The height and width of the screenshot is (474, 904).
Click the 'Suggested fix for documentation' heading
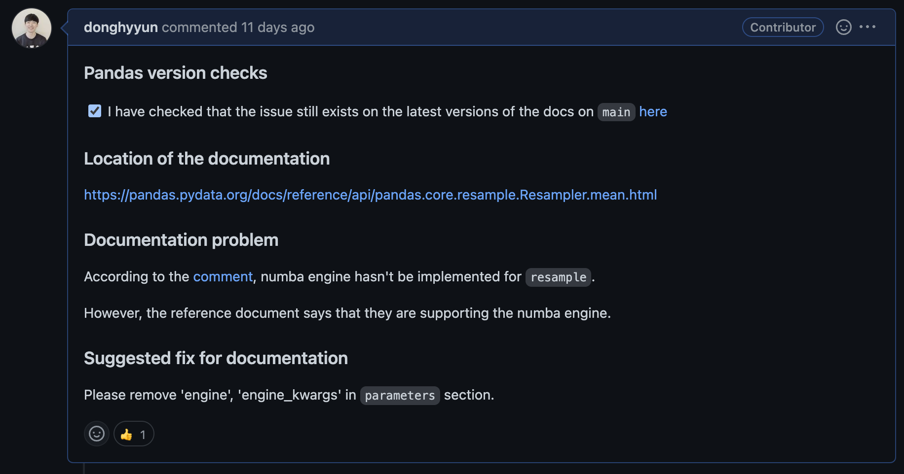pyautogui.click(x=216, y=358)
